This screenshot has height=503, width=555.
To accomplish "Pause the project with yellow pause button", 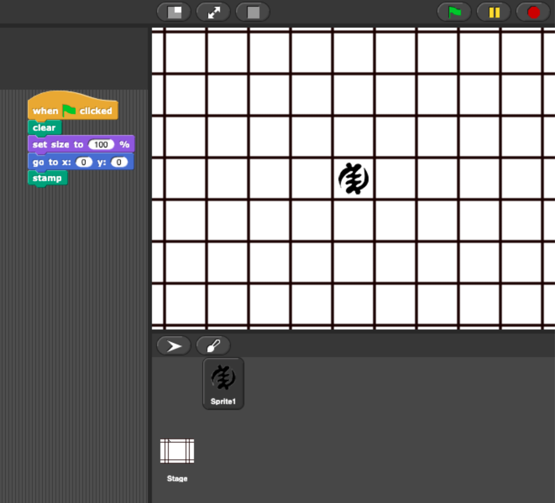I will pyautogui.click(x=494, y=12).
